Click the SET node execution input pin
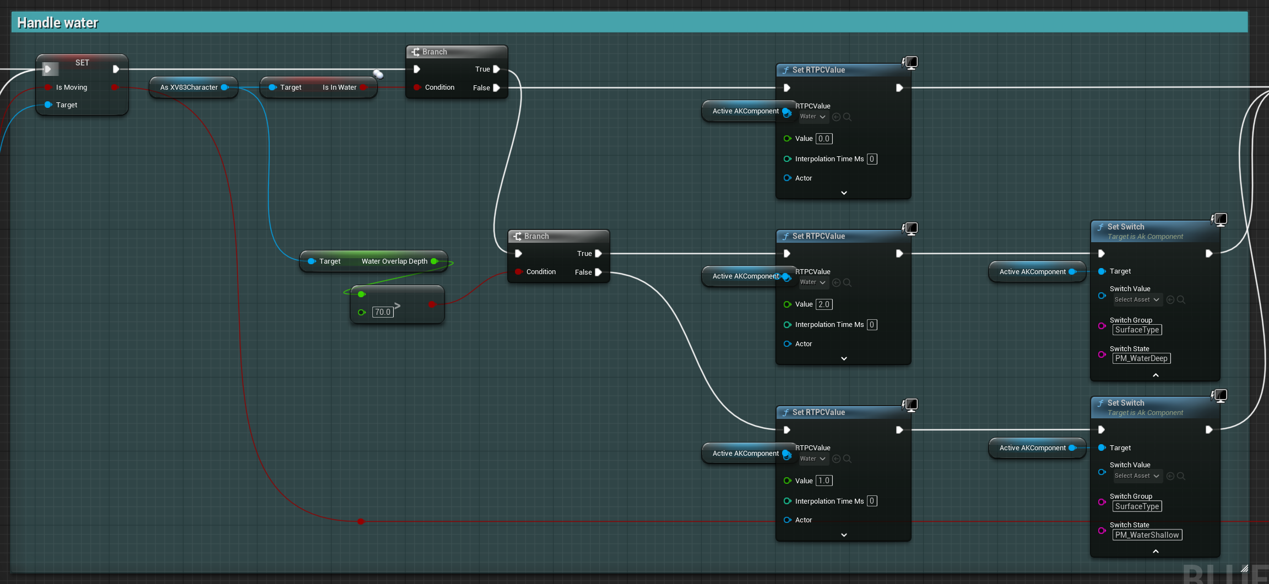 [48, 69]
